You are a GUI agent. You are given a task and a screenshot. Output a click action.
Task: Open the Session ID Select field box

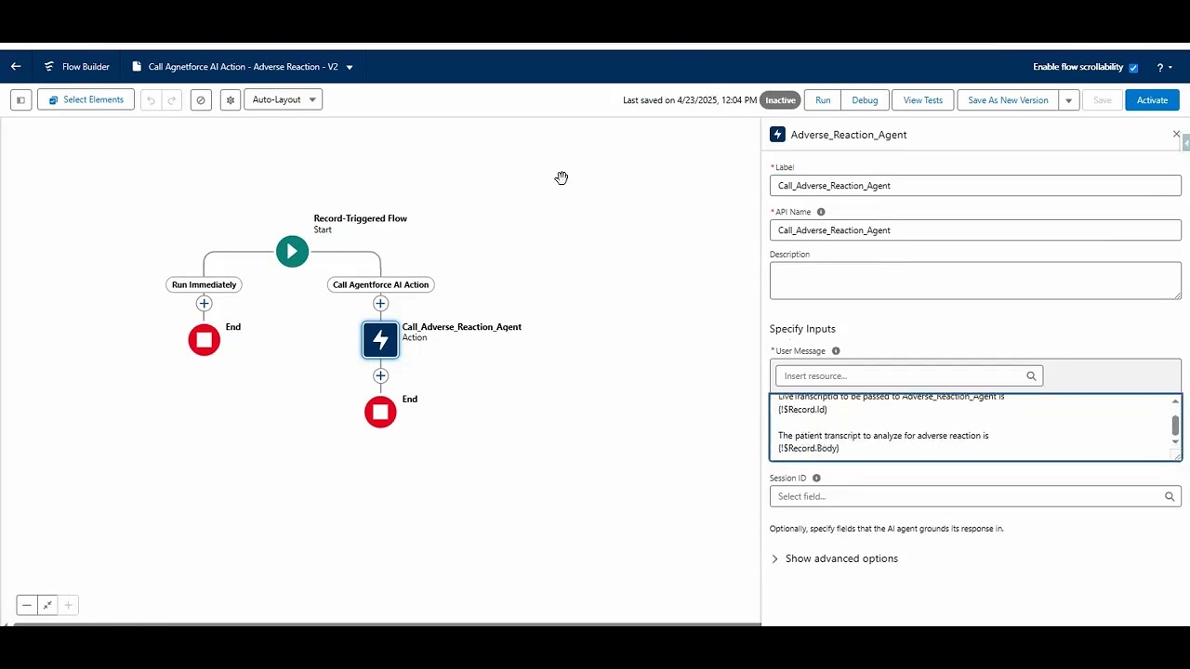coord(975,496)
